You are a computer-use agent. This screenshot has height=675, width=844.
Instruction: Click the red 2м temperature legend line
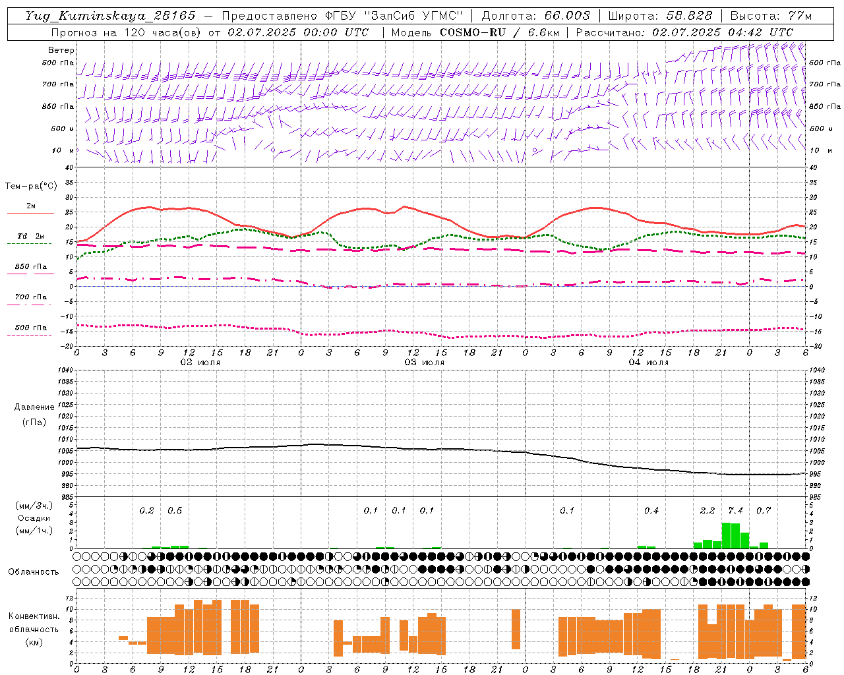[30, 213]
